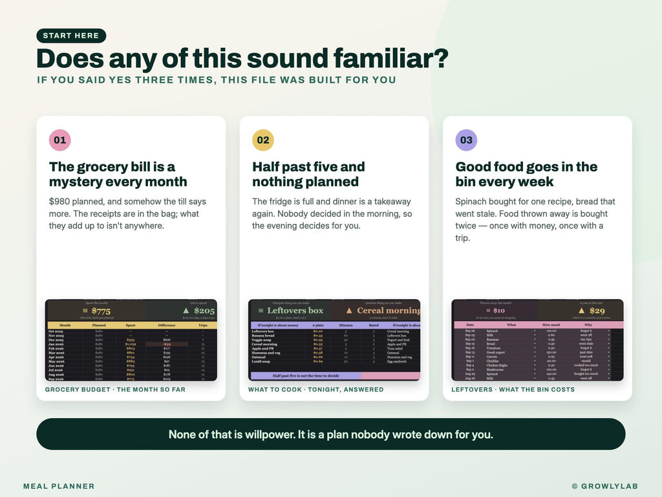
Task: Open the What dropdown in the Greek yogurt row
Action: pyautogui.click(x=535, y=352)
